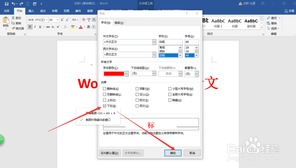This screenshot has width=296, height=168.
Task: Save document with the floppy disk icon
Action: click(x=7, y=4)
